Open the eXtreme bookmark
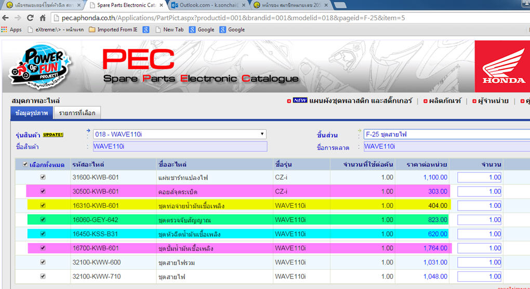530x289 pixels. pos(56,30)
